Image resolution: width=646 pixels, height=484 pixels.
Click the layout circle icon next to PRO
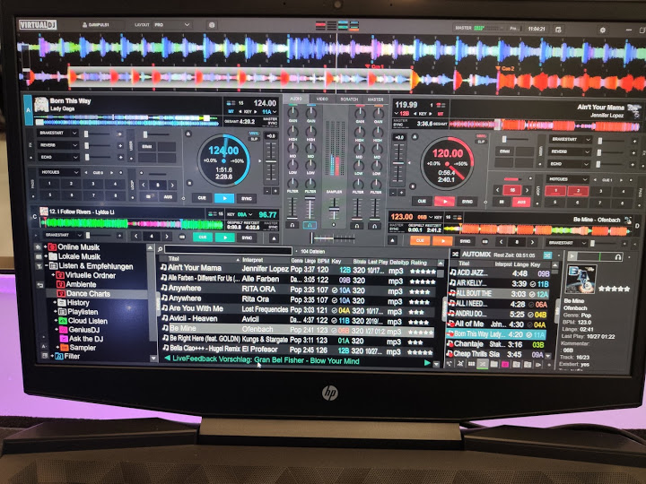pyautogui.click(x=212, y=25)
